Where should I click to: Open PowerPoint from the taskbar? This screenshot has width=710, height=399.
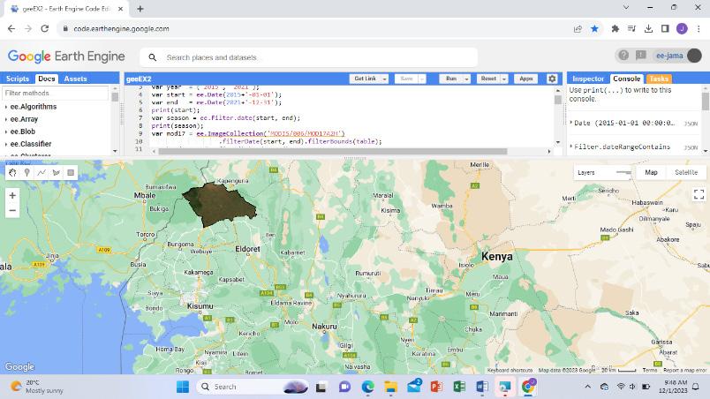point(436,387)
